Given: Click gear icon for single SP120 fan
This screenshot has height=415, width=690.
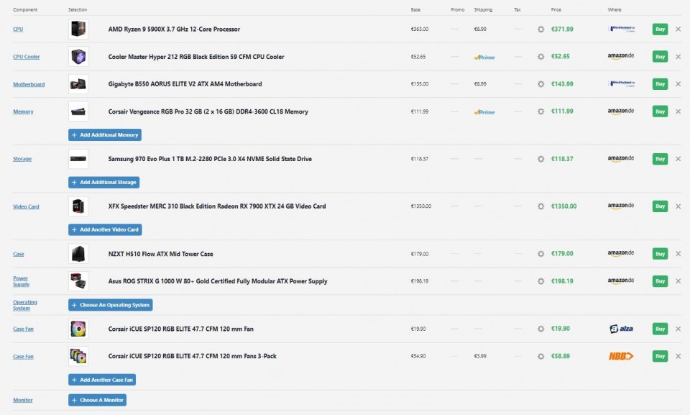Looking at the screenshot, I should click(540, 329).
